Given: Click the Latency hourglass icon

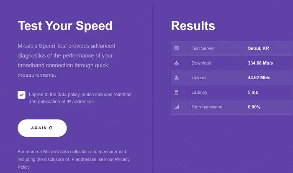Looking at the screenshot, I should click(x=176, y=92).
